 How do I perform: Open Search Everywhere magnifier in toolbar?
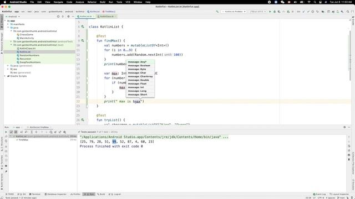[x=348, y=12]
